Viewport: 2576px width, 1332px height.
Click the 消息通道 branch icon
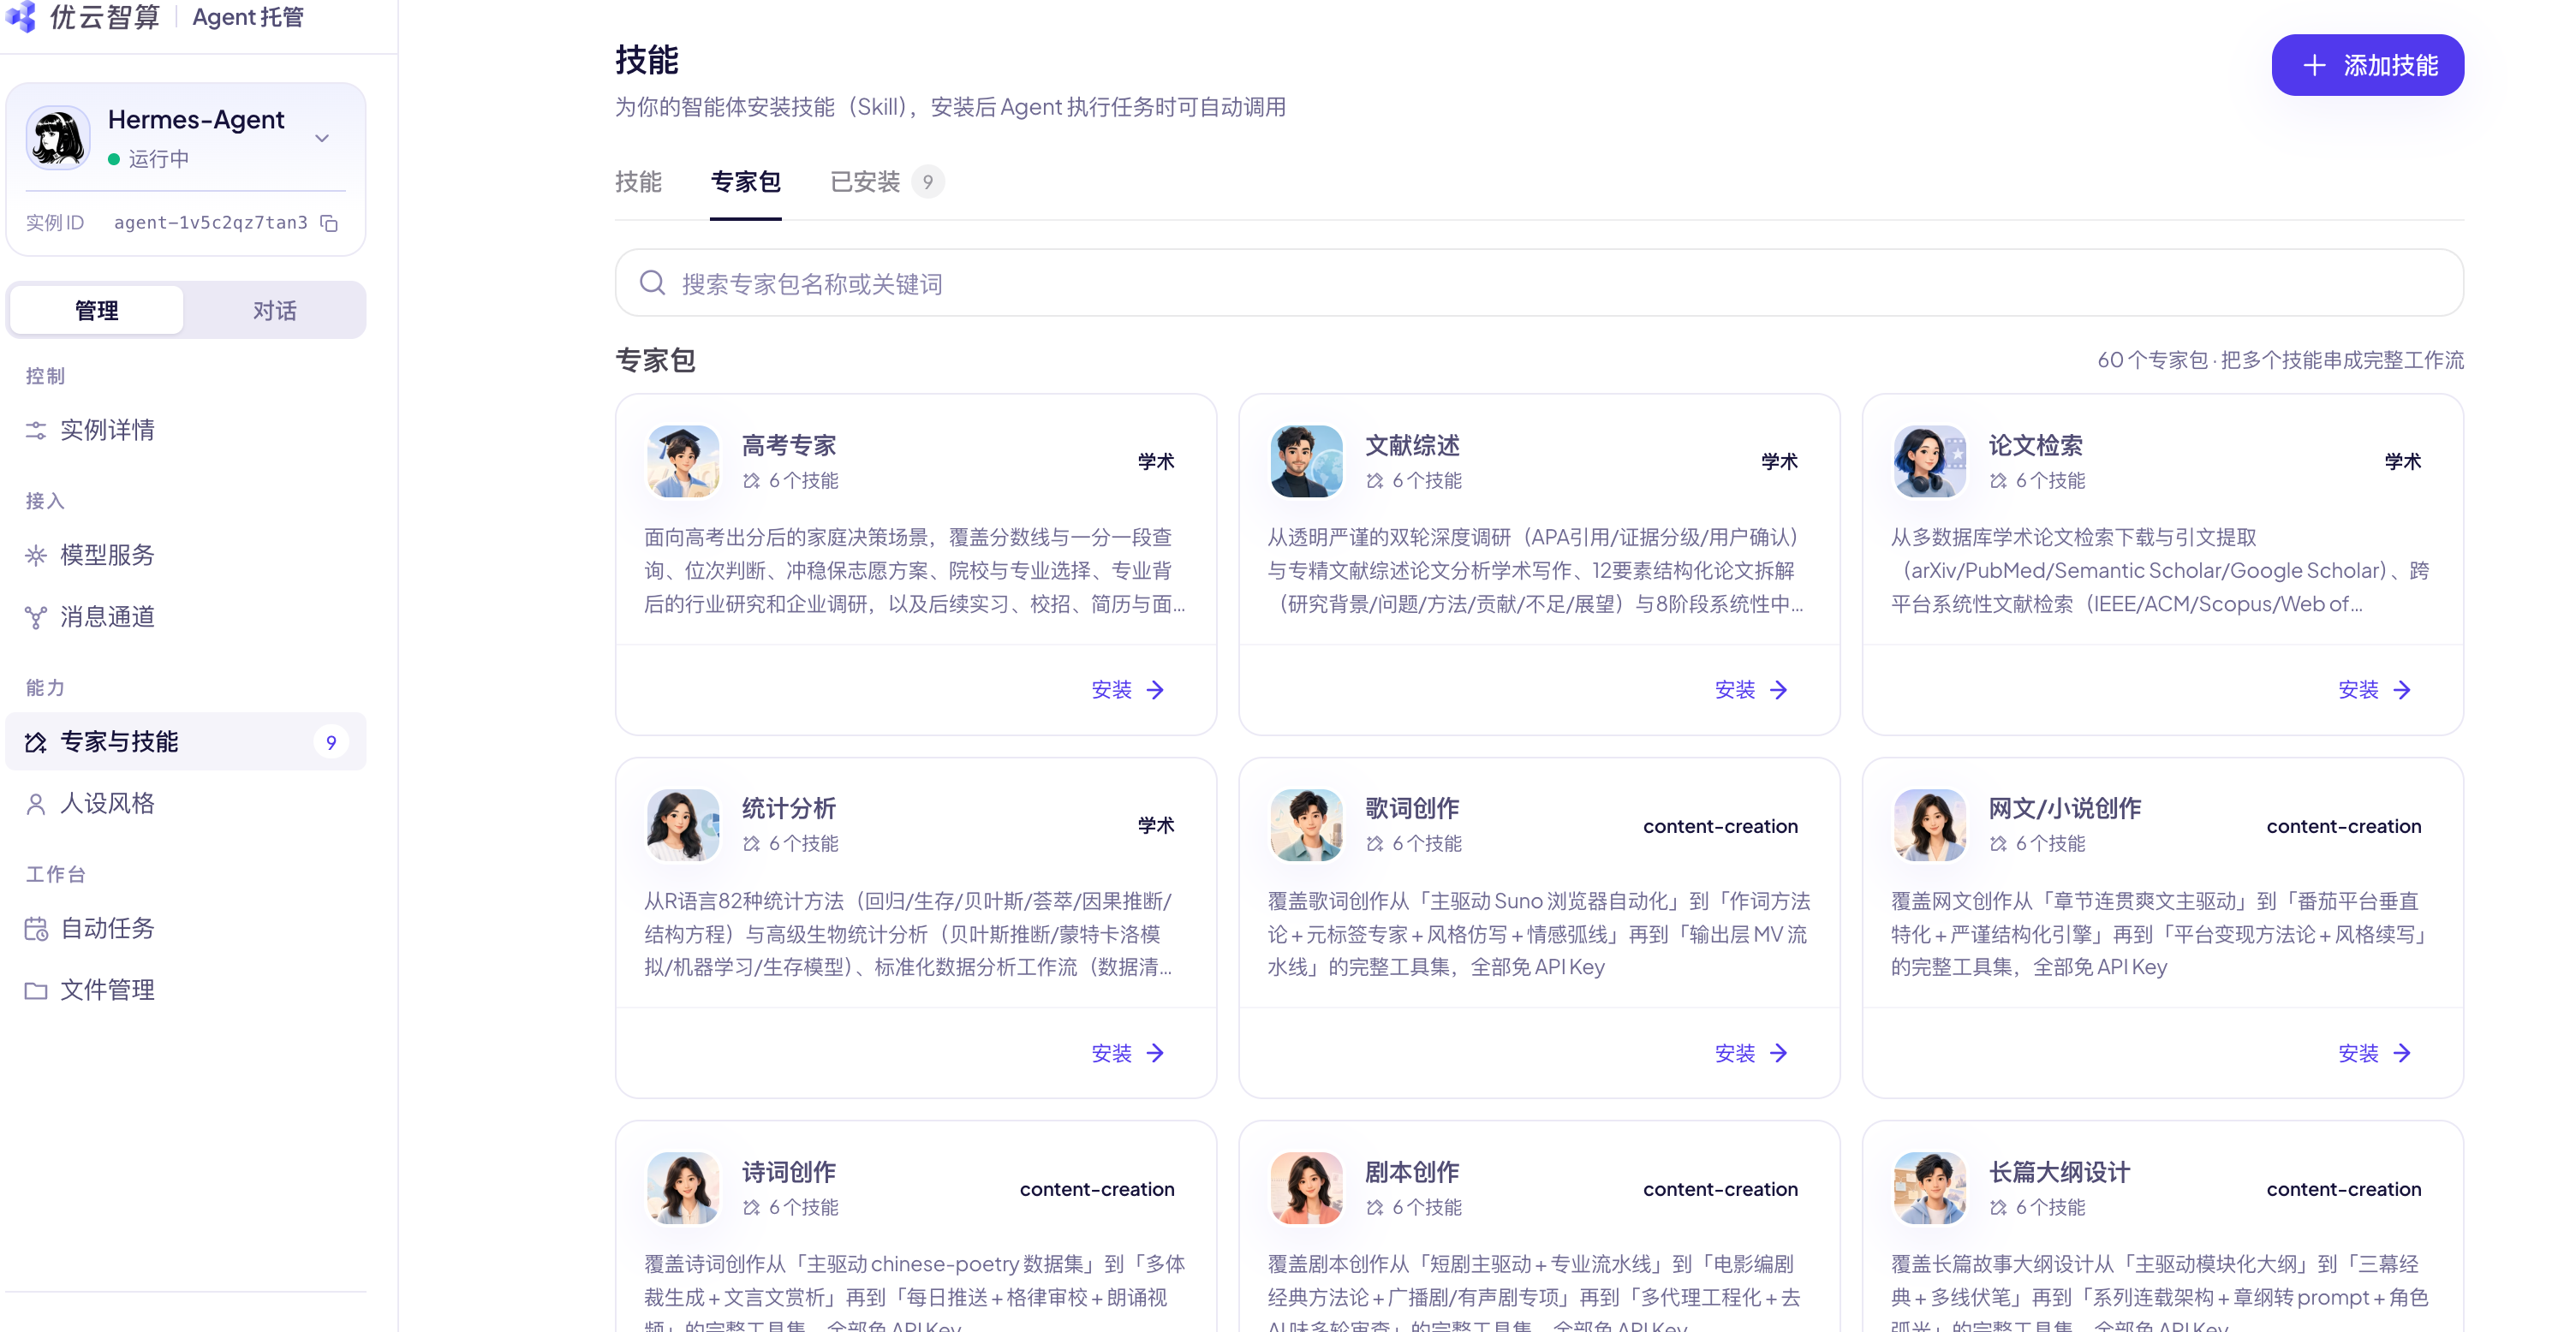click(36, 617)
